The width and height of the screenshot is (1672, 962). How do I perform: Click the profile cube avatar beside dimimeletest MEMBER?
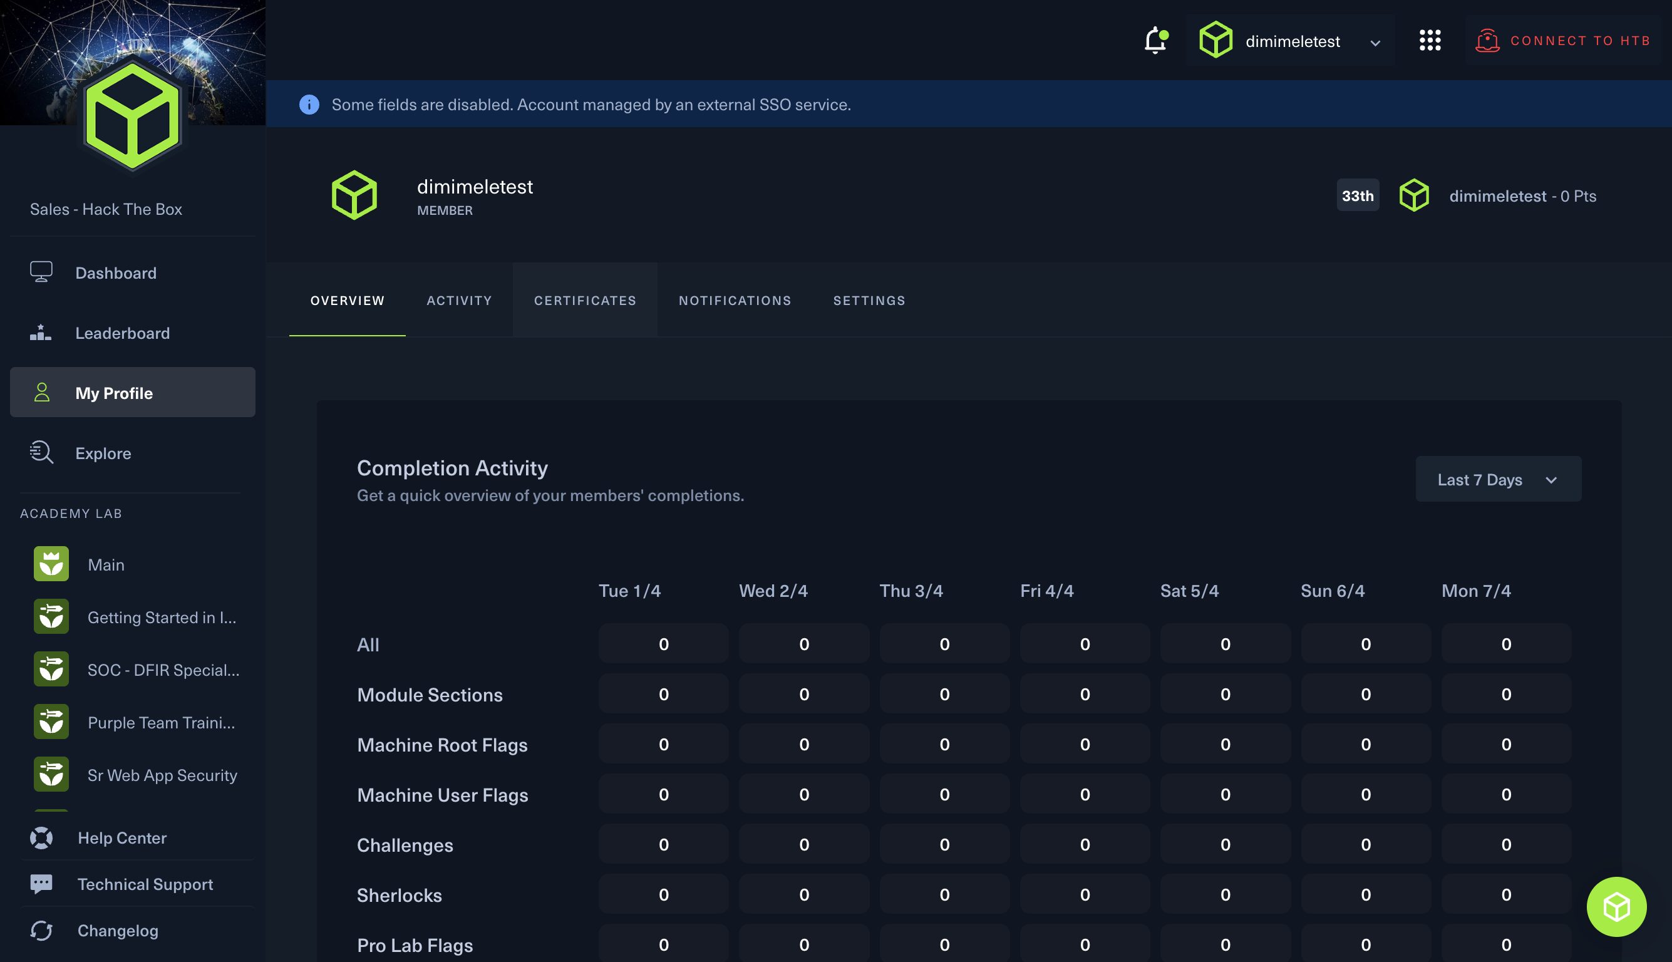pyautogui.click(x=354, y=195)
